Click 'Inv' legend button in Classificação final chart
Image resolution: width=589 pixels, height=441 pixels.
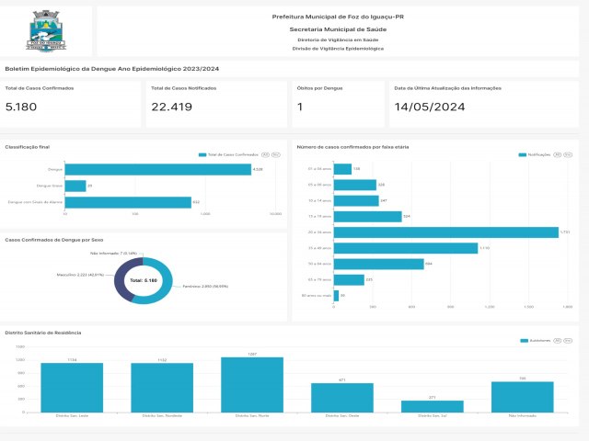(276, 155)
